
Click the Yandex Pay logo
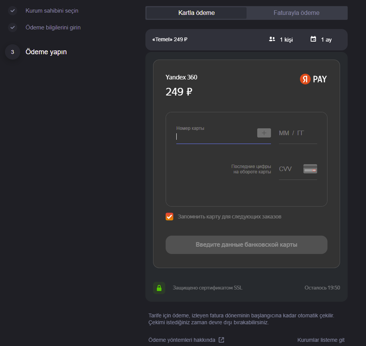(313, 79)
